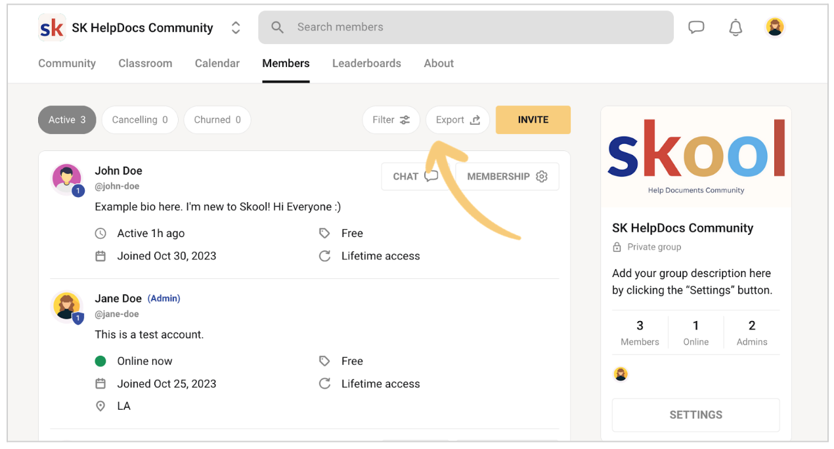Click John Doe's level 1 badge
The height and width of the screenshot is (449, 834).
pos(78,191)
